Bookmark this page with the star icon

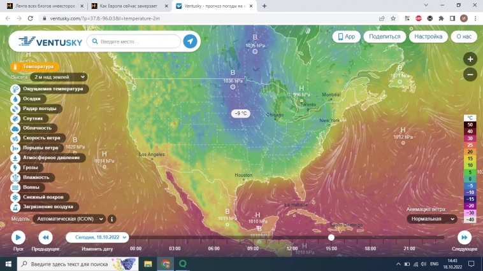pyautogui.click(x=393, y=18)
